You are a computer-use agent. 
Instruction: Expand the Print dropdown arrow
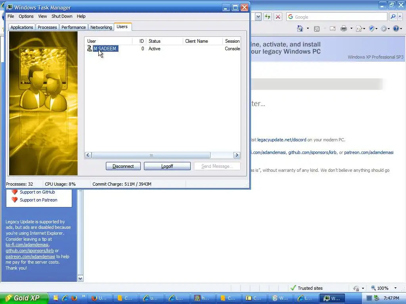click(351, 28)
